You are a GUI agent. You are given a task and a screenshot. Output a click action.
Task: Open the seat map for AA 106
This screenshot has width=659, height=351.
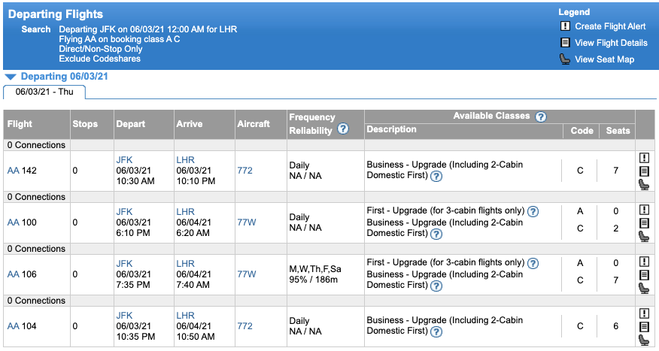tap(644, 288)
